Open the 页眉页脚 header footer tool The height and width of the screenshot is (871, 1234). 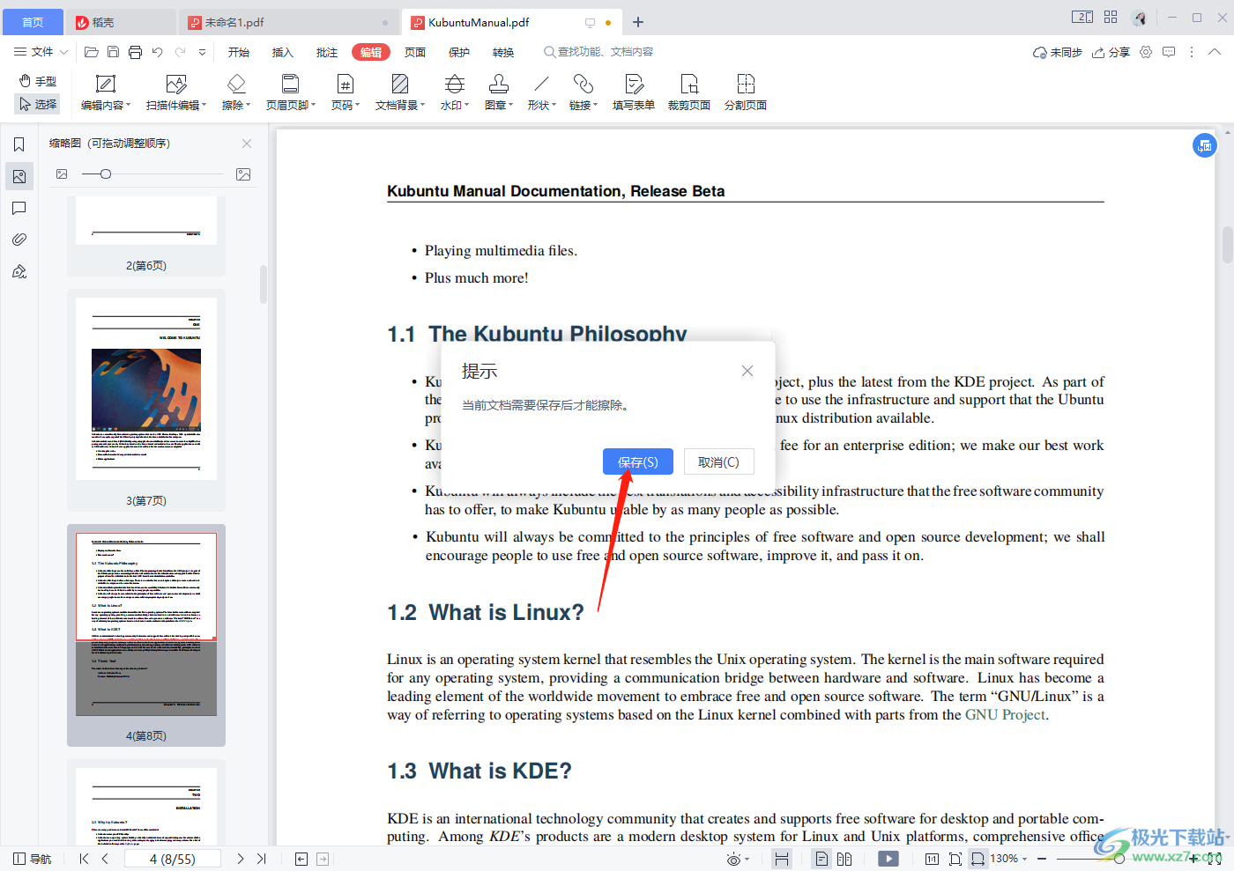pyautogui.click(x=291, y=92)
